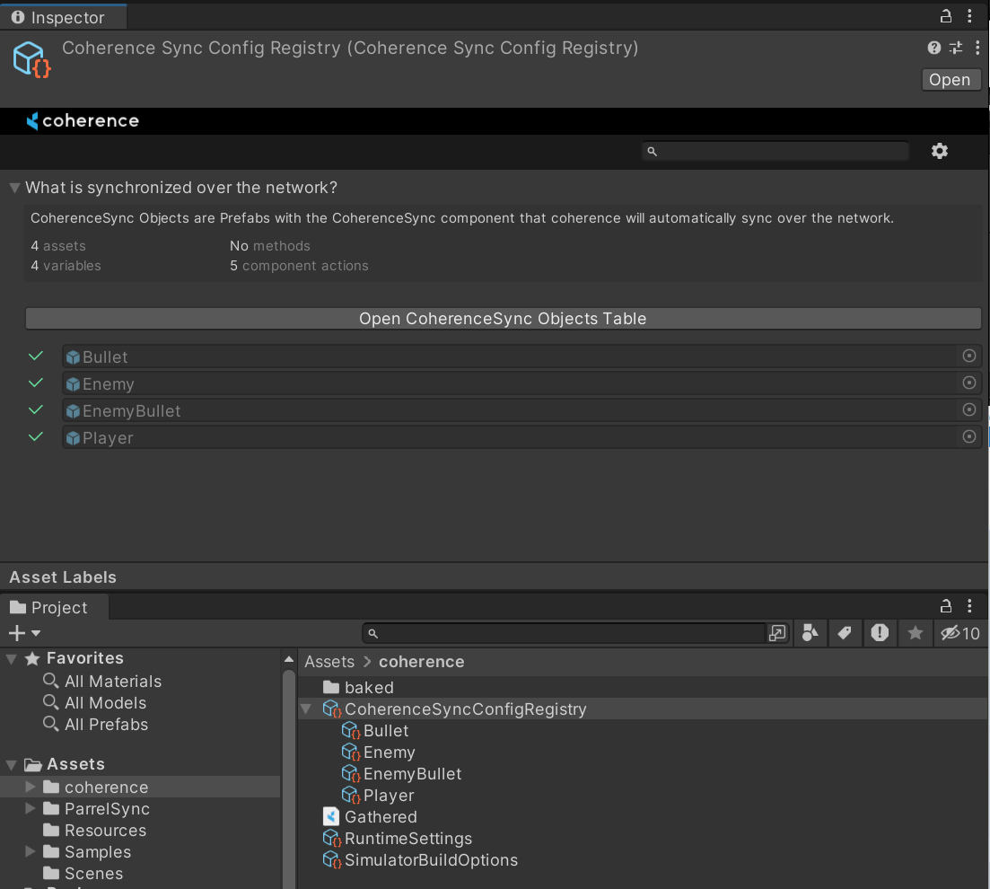Click the Favorites star filter icon

(915, 633)
